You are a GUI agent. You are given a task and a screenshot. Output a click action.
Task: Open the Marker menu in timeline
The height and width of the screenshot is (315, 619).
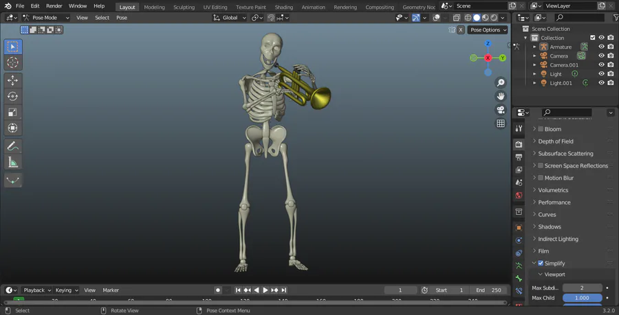(111, 290)
